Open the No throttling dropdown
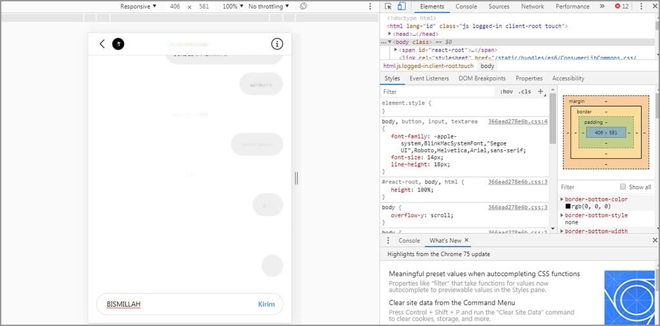This screenshot has height=326, width=660. pyautogui.click(x=269, y=6)
